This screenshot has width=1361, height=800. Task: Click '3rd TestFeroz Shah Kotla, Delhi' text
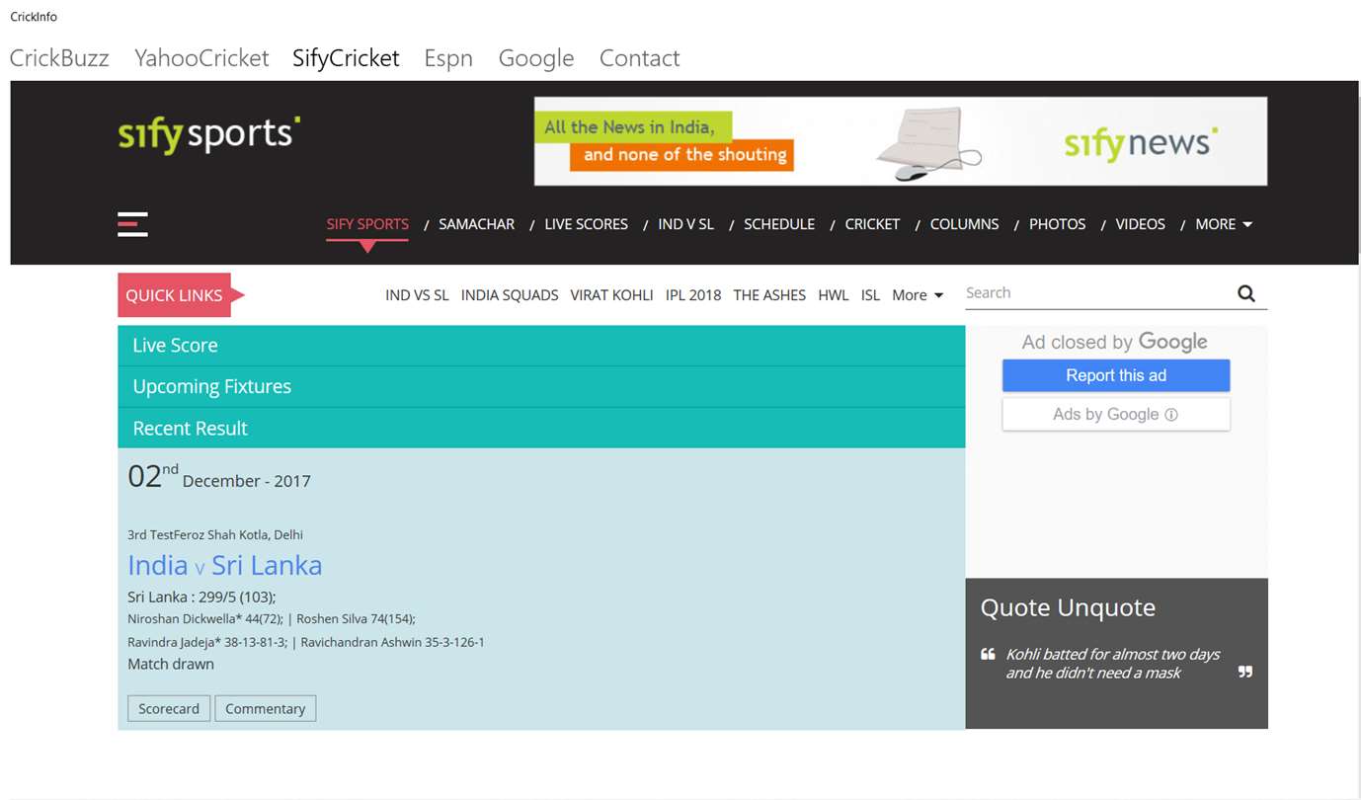pyautogui.click(x=215, y=535)
